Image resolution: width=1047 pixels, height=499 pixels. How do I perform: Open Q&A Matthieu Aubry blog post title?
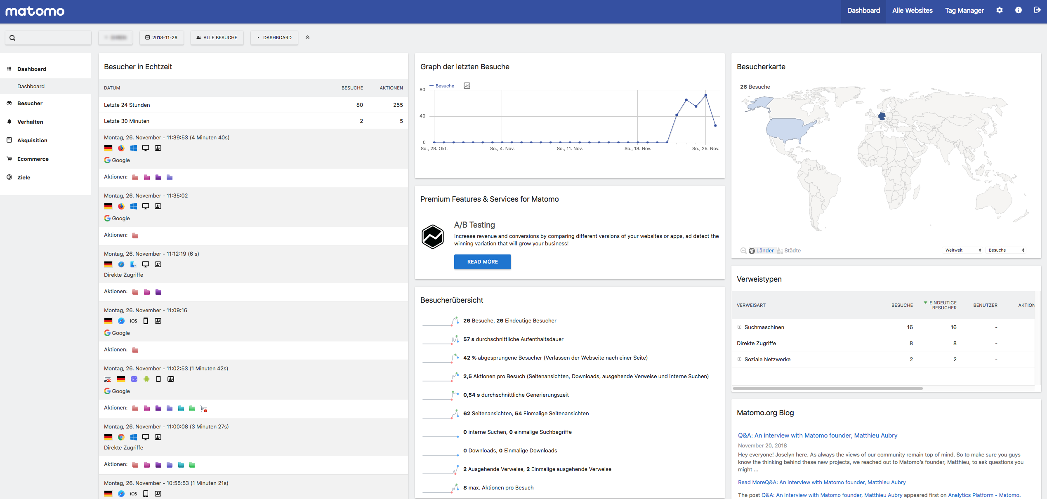pyautogui.click(x=818, y=435)
